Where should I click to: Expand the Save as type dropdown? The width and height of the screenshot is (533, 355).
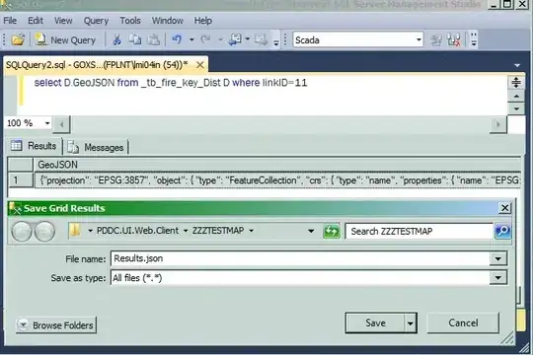pos(498,278)
